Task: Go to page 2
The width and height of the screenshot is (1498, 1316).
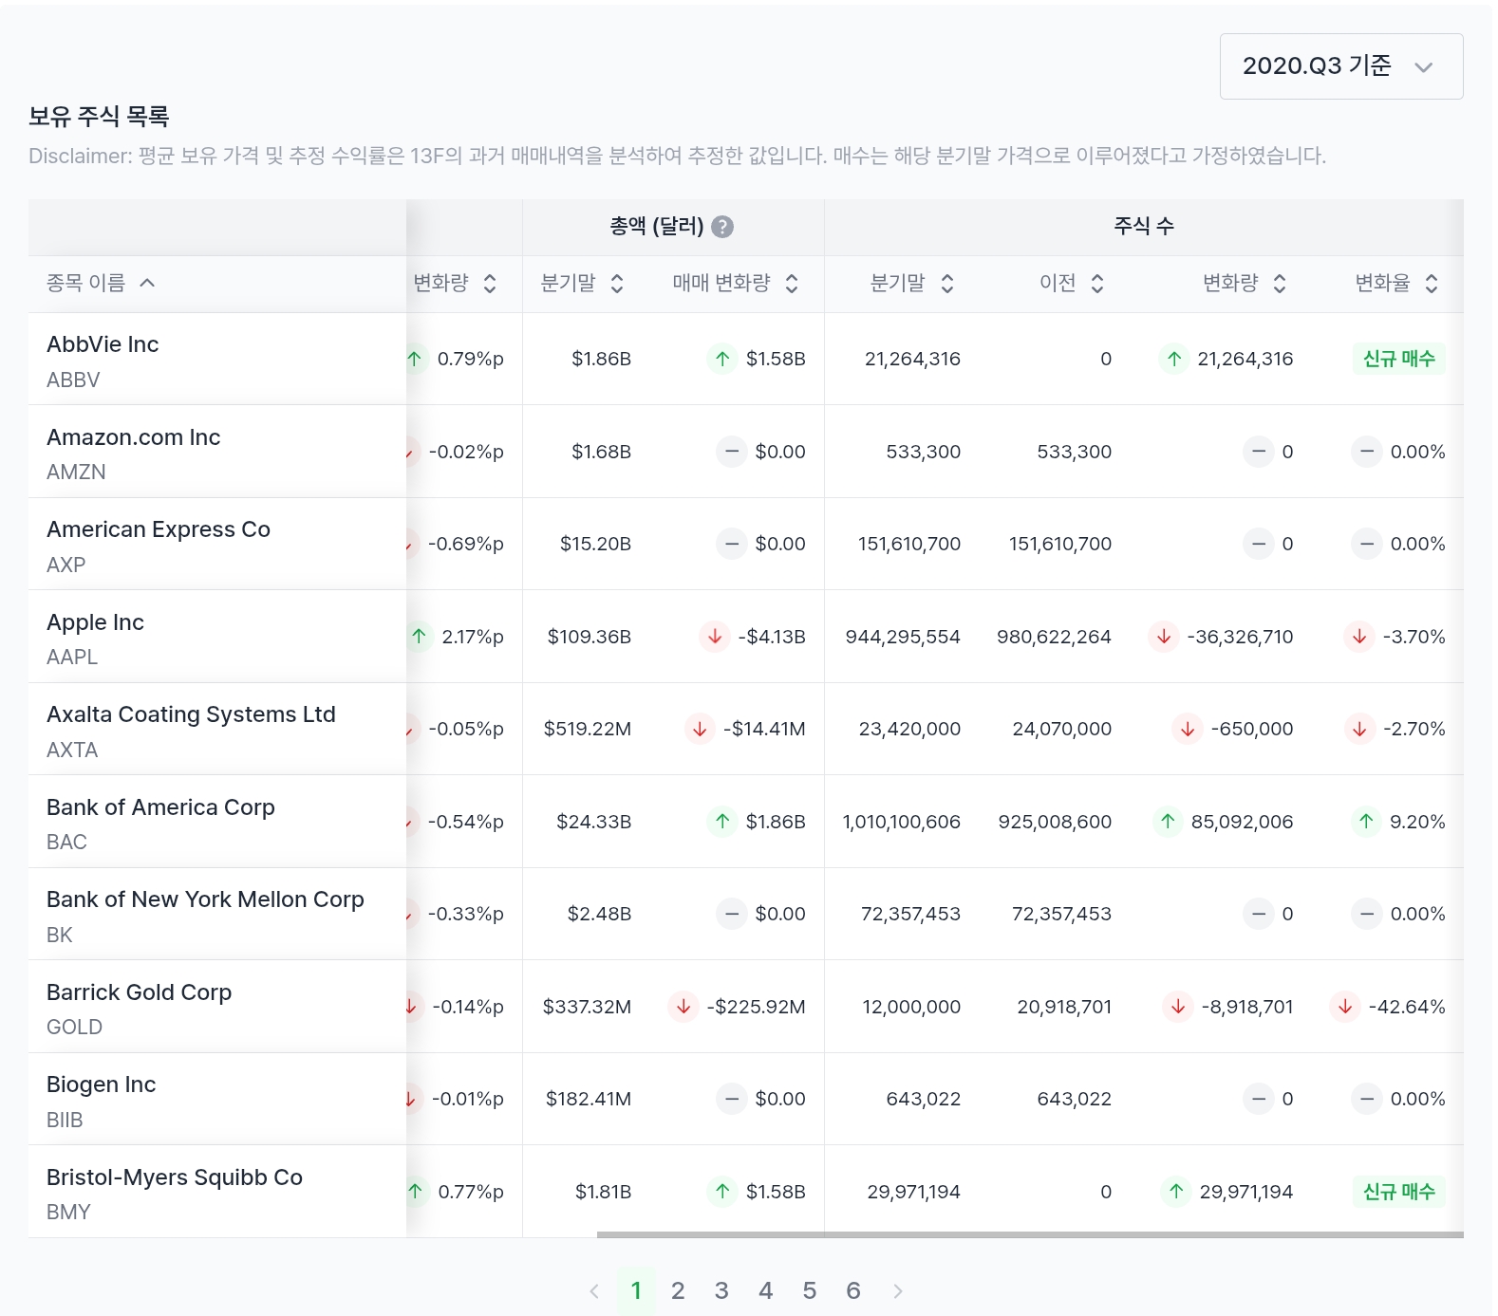Action: 678,1291
